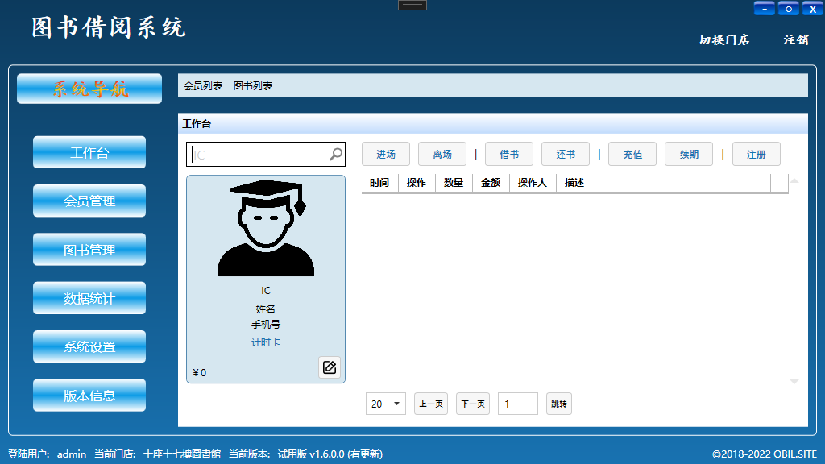The width and height of the screenshot is (825, 464).
Task: Switch to the 会员列表 tab
Action: (204, 85)
